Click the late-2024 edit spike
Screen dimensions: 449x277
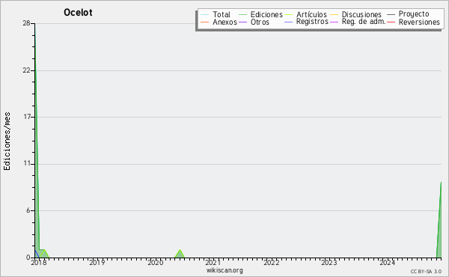(x=439, y=220)
